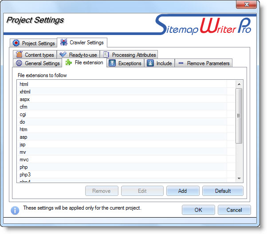Select the "cgi" extension row

pyautogui.click(x=126, y=114)
